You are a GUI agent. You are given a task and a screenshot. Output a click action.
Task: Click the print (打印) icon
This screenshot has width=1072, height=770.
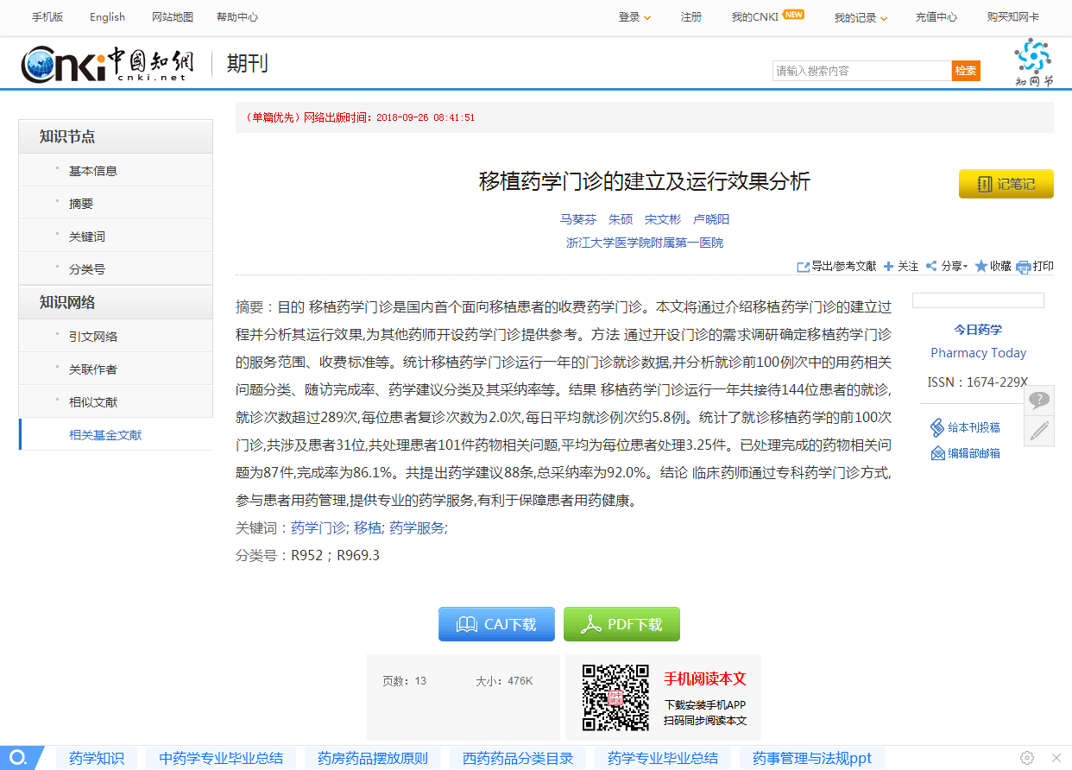(x=1024, y=267)
